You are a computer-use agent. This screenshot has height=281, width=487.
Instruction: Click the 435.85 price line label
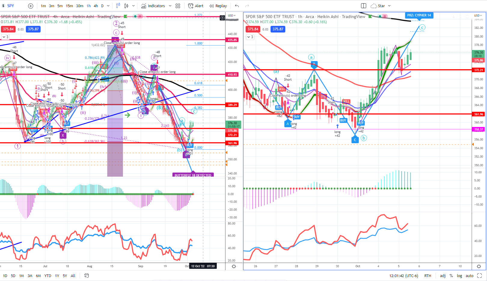[232, 40]
